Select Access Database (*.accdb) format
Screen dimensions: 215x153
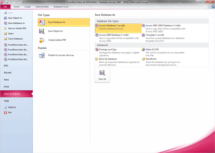(x=118, y=28)
